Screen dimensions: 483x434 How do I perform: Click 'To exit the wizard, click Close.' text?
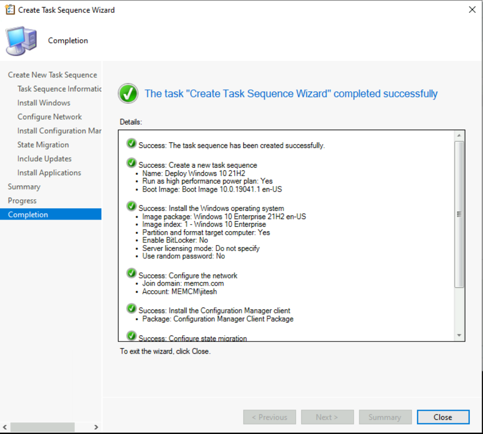tap(165, 351)
